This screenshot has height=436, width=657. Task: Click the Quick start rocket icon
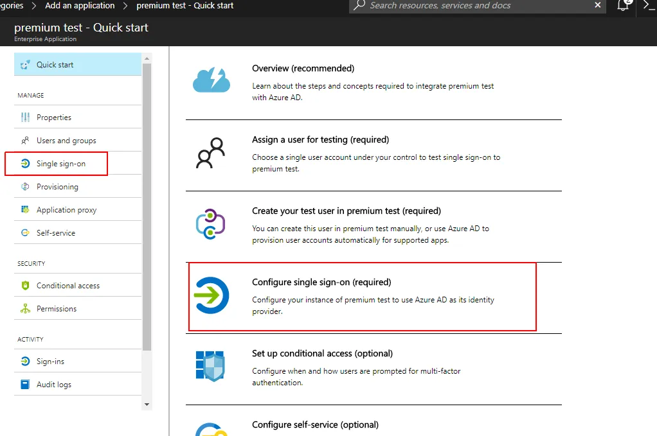(25, 65)
